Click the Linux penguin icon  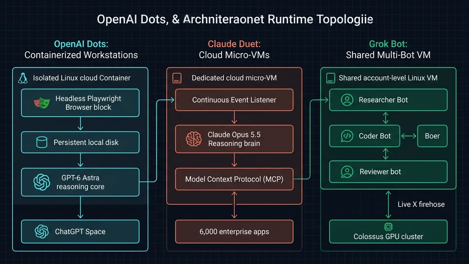click(x=23, y=78)
